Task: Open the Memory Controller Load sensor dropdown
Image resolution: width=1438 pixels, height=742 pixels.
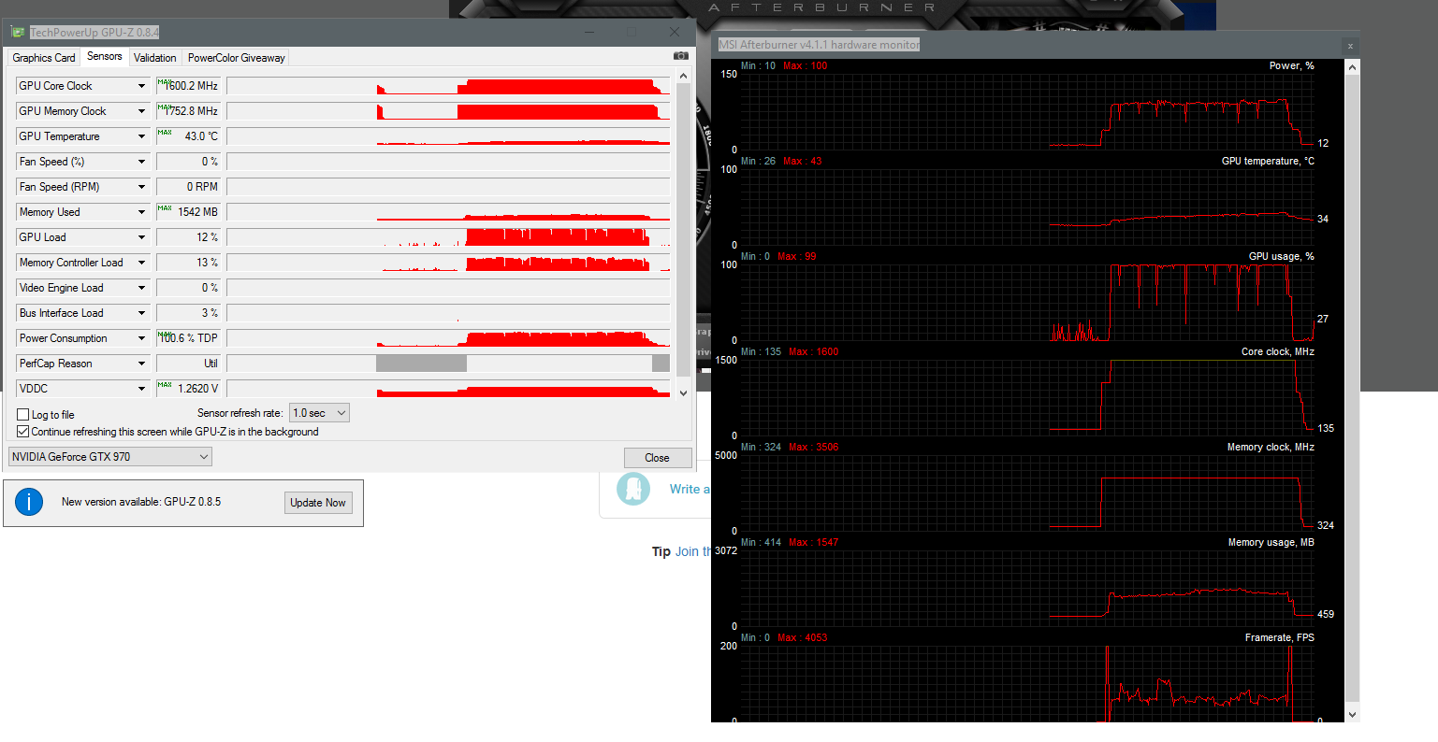Action: tap(142, 263)
